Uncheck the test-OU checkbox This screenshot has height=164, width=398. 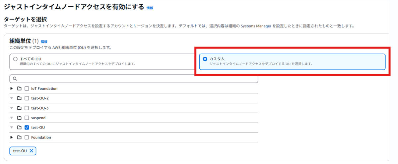pyautogui.click(x=27, y=128)
